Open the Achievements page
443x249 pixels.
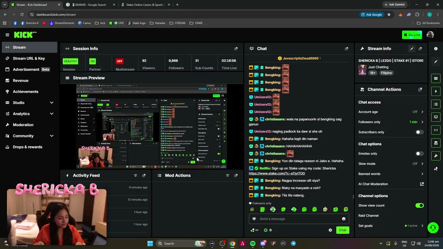29,92
